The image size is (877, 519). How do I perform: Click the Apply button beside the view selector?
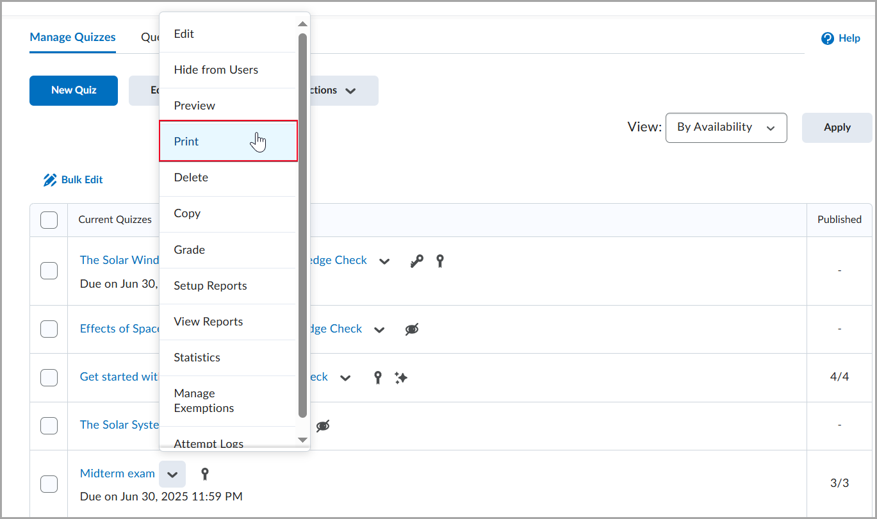tap(836, 128)
